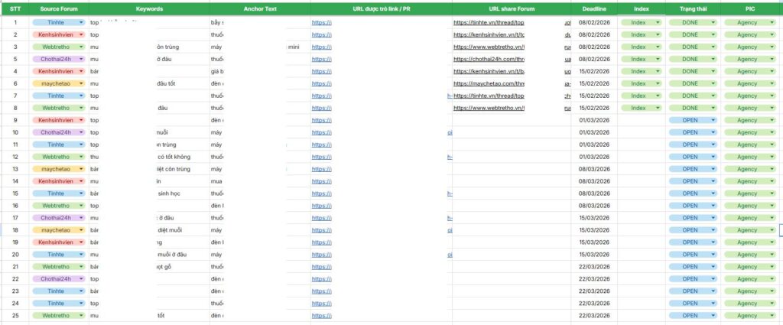Select the Keywords column header
Image resolution: width=783 pixels, height=325 pixels.
pos(149,9)
